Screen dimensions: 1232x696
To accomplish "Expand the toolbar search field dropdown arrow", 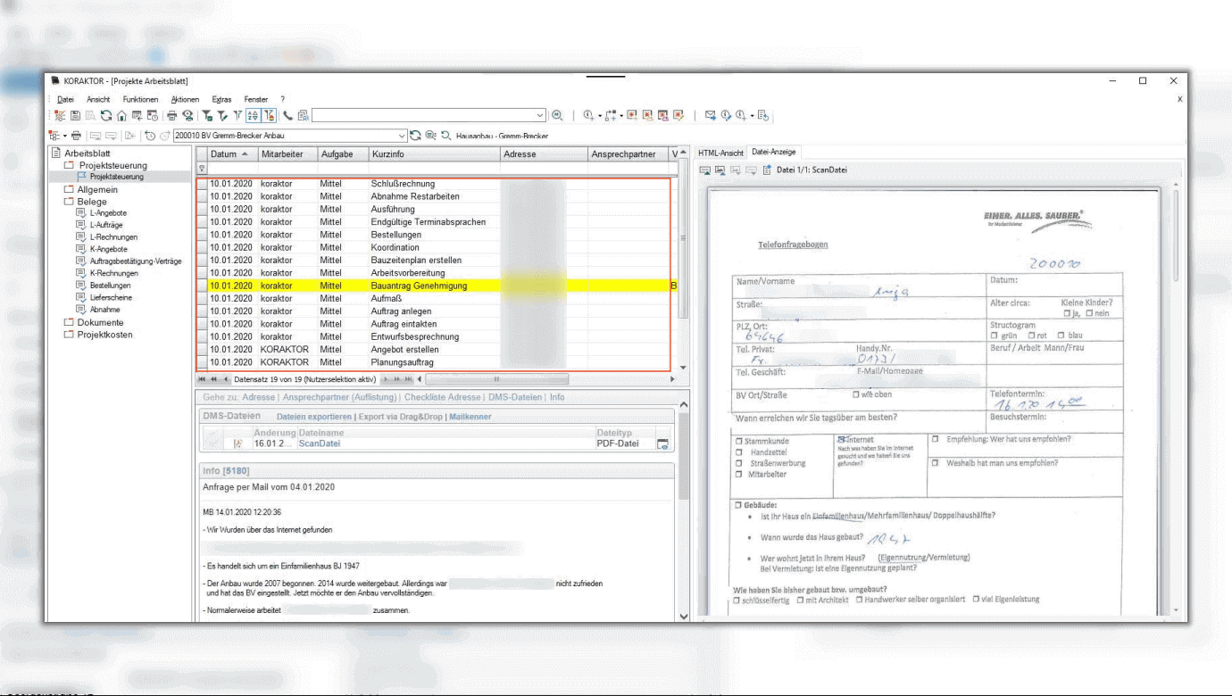I will [x=540, y=115].
